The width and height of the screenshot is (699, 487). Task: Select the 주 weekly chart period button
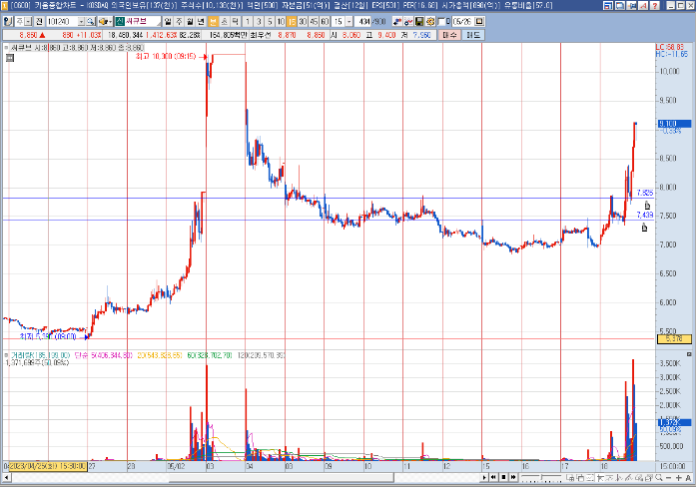point(179,21)
